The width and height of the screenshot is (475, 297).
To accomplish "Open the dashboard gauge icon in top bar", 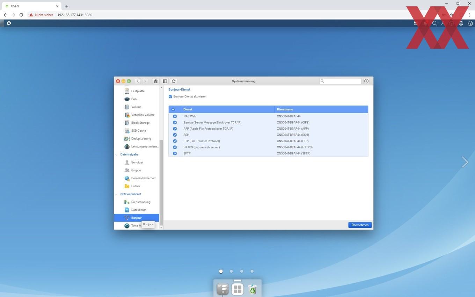I will (470, 23).
